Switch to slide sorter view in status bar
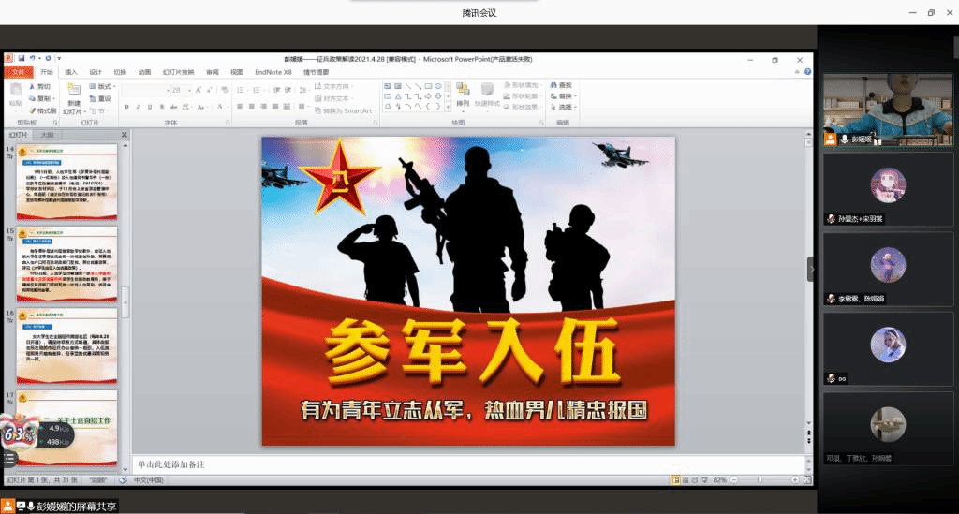This screenshot has width=959, height=514. click(686, 480)
